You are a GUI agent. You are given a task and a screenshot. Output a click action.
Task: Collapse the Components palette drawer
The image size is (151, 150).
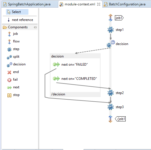pyautogui.click(x=18, y=27)
